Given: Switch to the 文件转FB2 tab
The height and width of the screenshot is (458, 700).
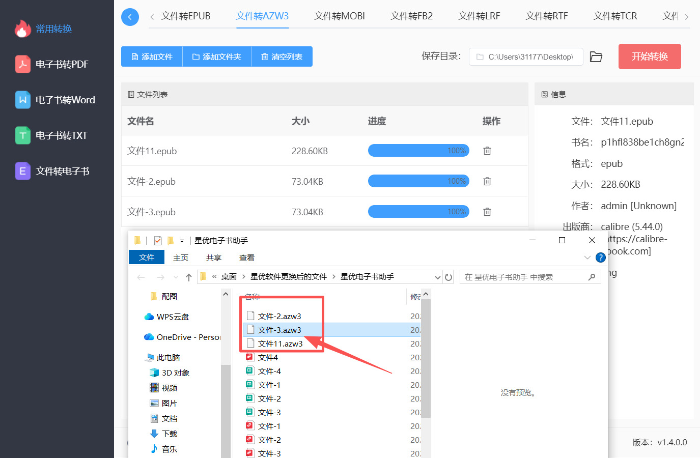Looking at the screenshot, I should click(411, 16).
